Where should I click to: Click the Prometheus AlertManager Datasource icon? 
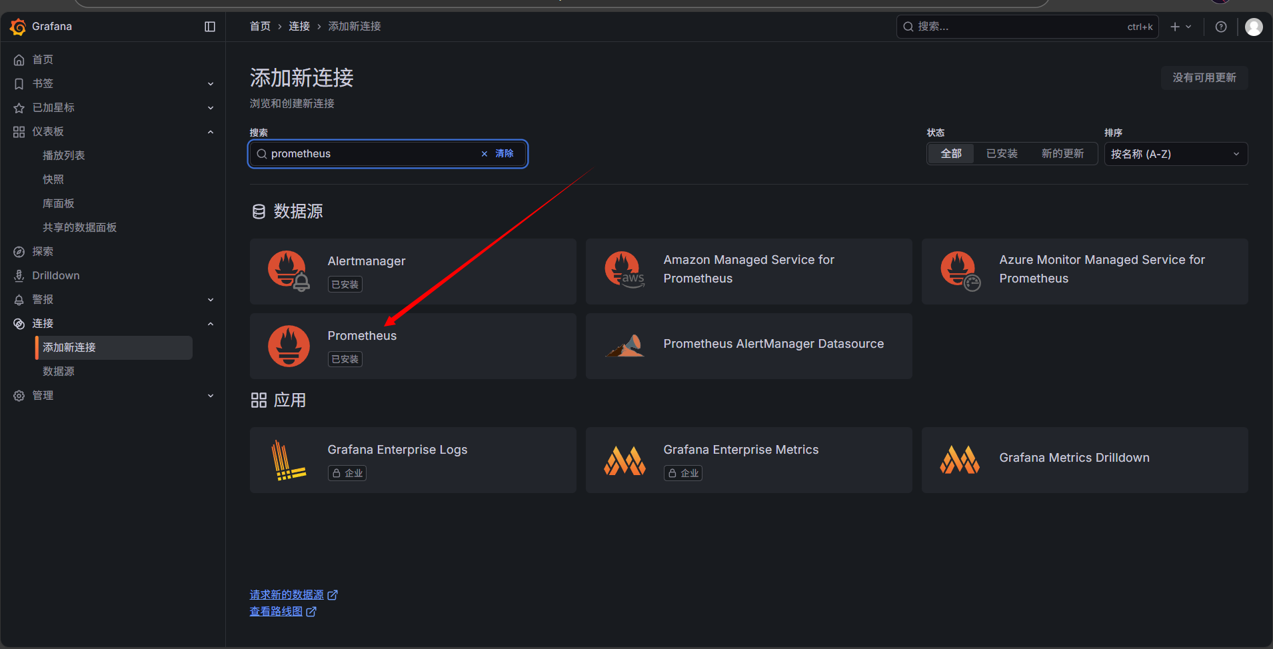[625, 346]
